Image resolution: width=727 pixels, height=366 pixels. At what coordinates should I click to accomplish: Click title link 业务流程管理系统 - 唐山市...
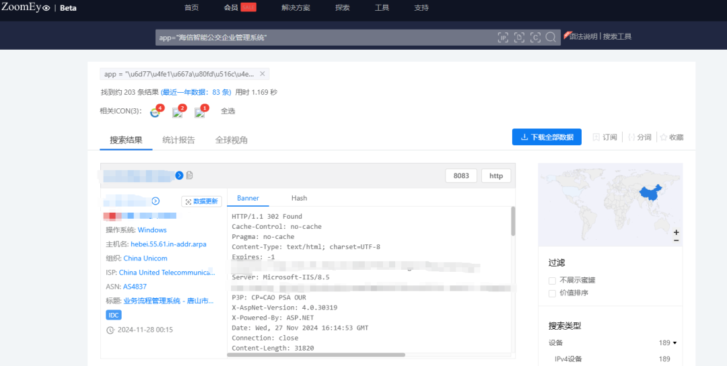click(x=169, y=301)
